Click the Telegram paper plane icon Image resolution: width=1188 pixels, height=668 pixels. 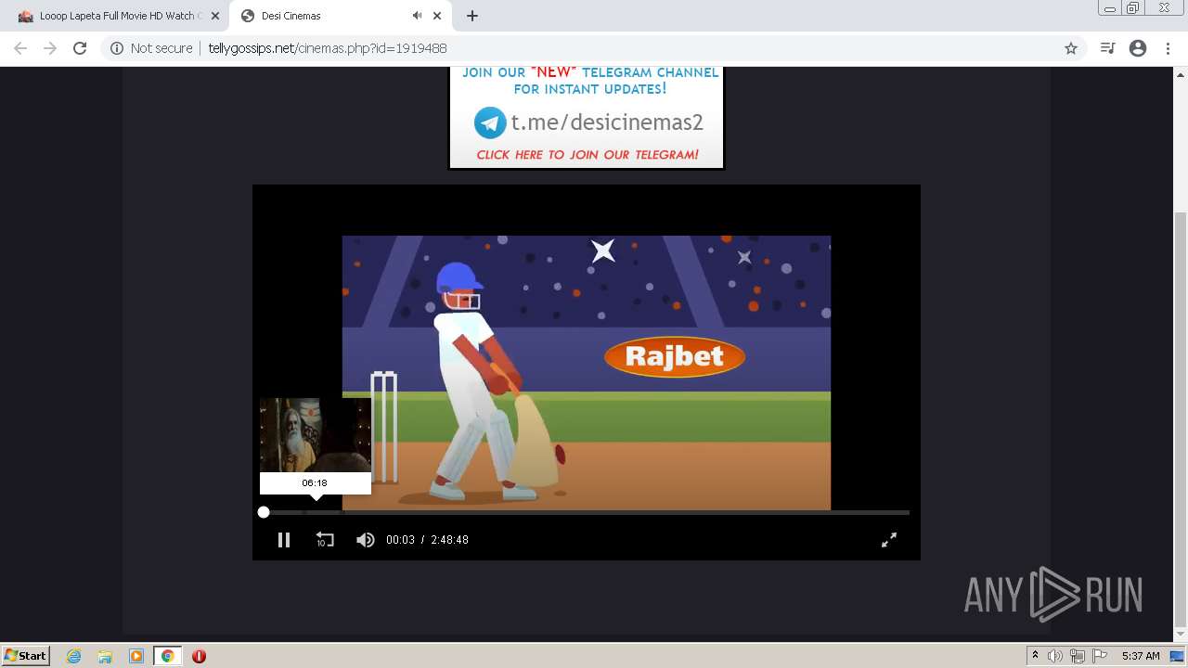coord(490,122)
